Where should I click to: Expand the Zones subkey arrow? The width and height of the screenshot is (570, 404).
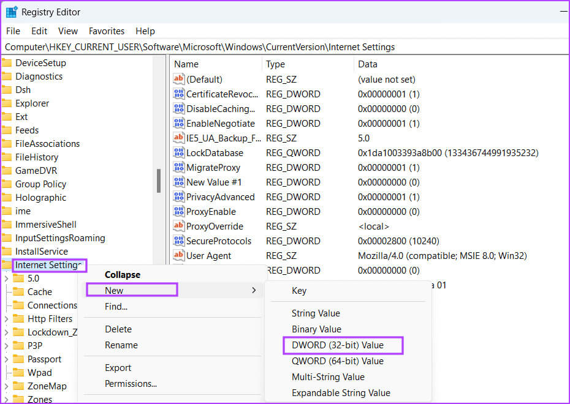[x=6, y=399]
